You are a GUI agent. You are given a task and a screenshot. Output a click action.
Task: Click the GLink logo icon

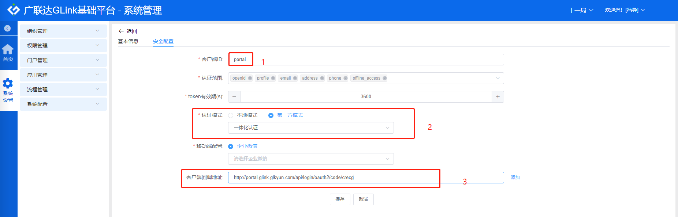(14, 10)
